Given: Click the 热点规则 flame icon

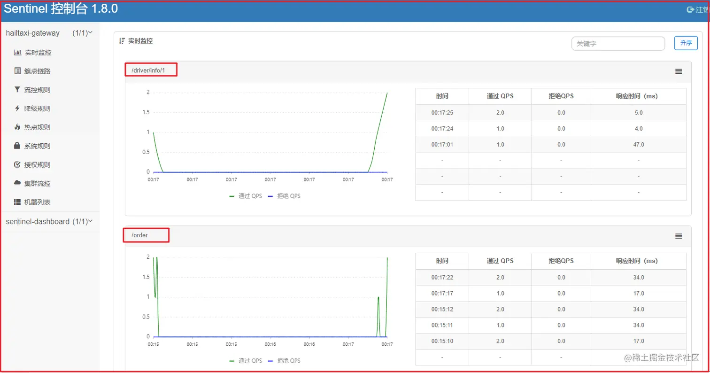Looking at the screenshot, I should (x=17, y=127).
